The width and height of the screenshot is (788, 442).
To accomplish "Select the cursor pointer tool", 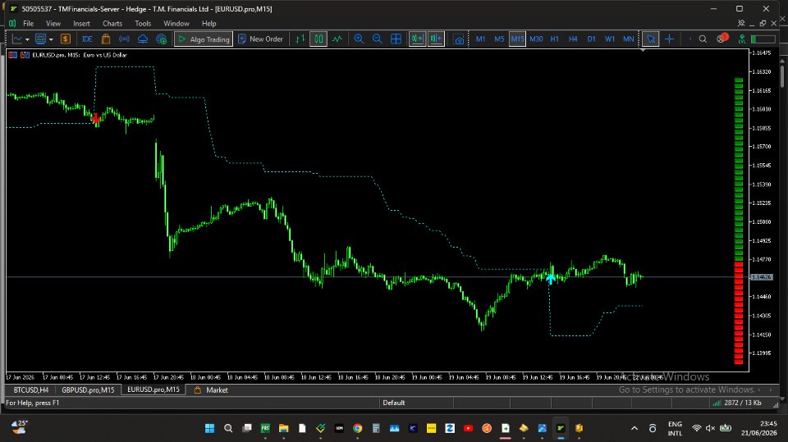I will [651, 39].
